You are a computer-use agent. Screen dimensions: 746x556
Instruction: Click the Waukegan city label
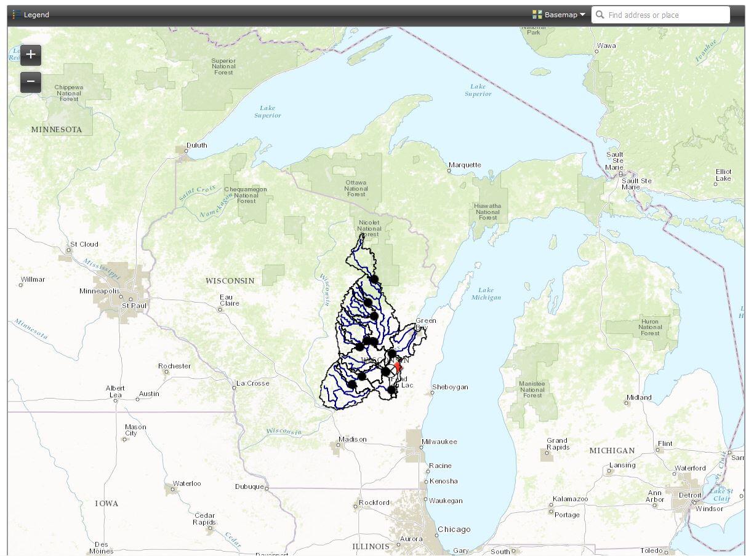coord(446,501)
